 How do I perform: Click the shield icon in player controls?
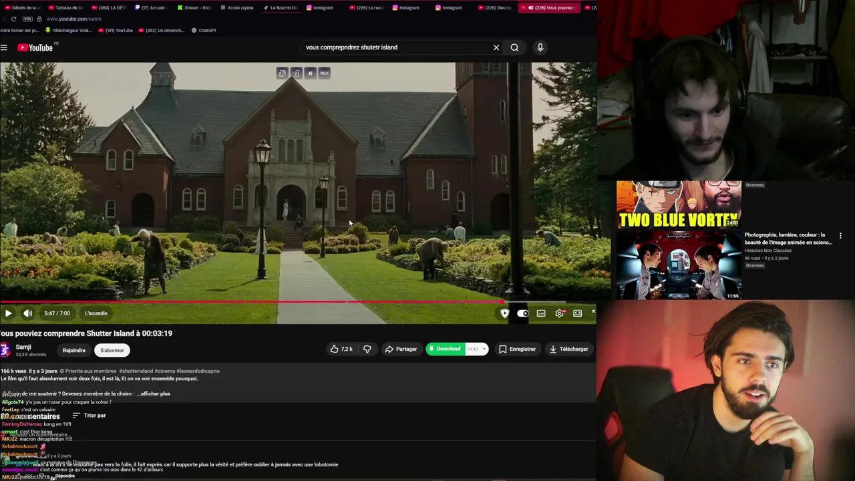pyautogui.click(x=504, y=313)
